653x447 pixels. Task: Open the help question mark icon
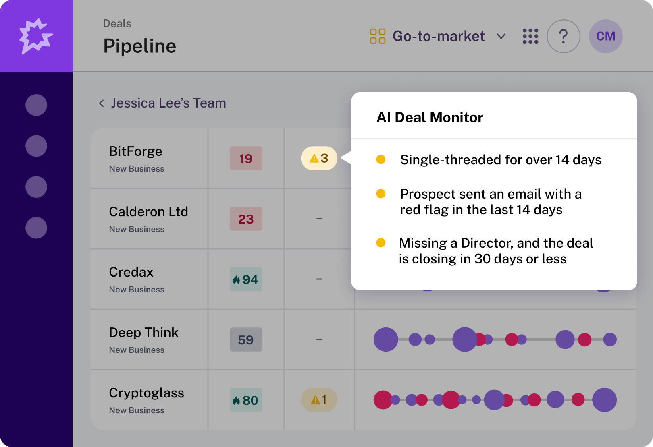(564, 36)
